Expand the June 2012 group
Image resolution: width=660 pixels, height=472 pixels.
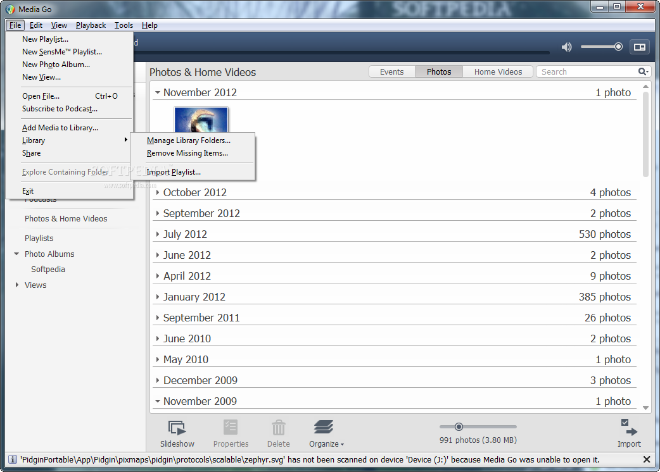(x=158, y=255)
